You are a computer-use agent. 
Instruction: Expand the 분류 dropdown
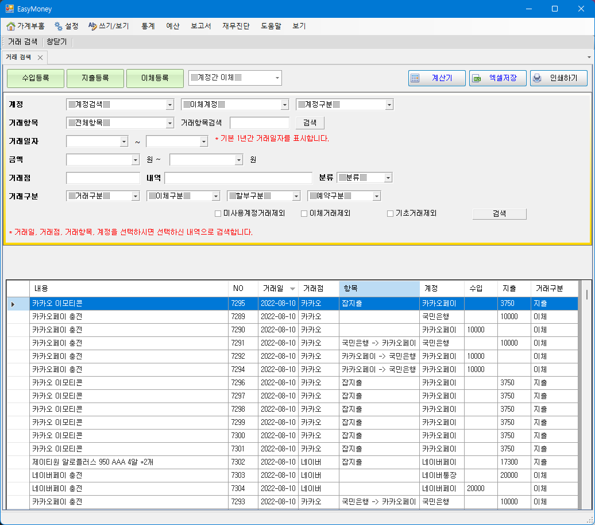(x=388, y=178)
